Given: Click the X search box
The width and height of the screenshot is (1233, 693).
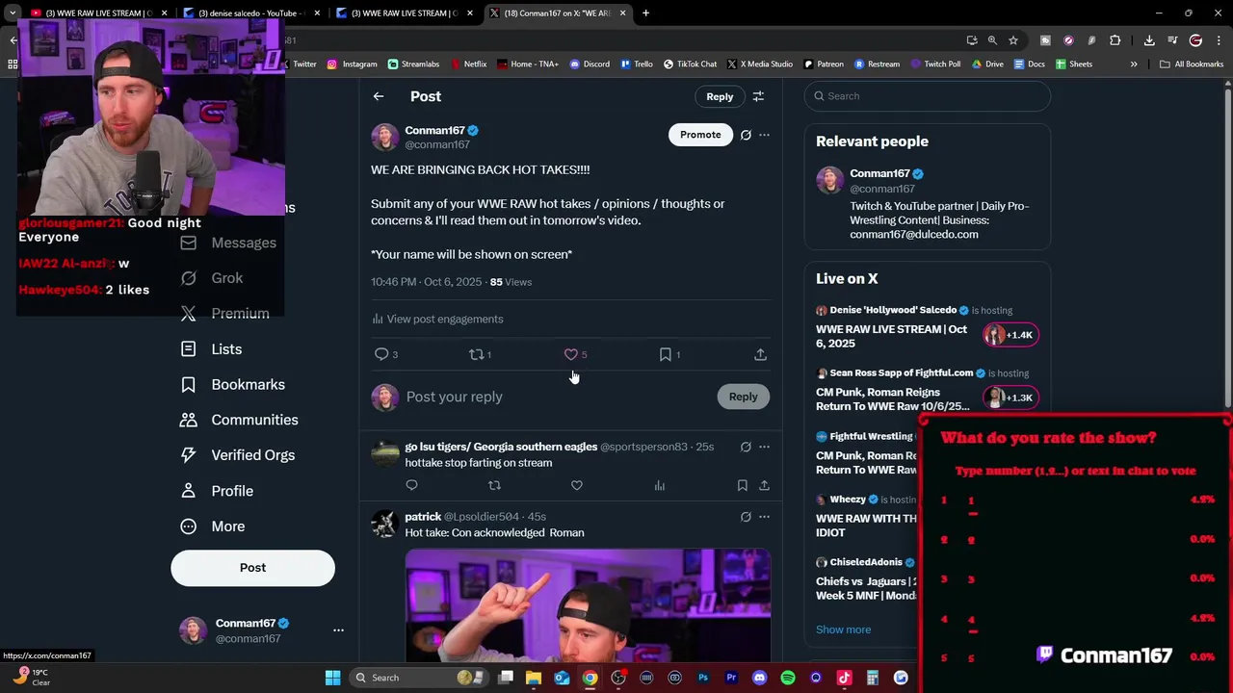Looking at the screenshot, I should click(x=928, y=96).
